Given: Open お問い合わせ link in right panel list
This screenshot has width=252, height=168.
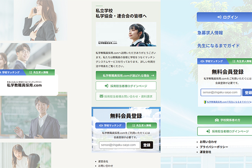Looking at the screenshot, I should click(x=208, y=142).
